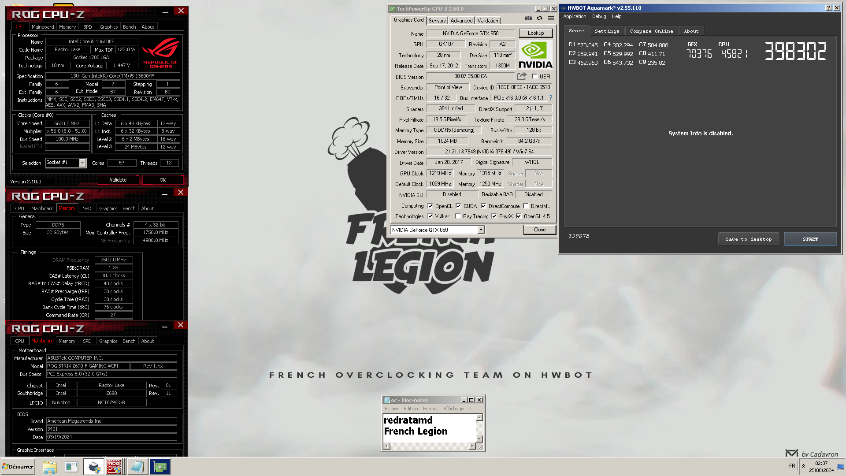Click the Lookup button in GPU-Z
This screenshot has height=476, width=846.
(535, 33)
